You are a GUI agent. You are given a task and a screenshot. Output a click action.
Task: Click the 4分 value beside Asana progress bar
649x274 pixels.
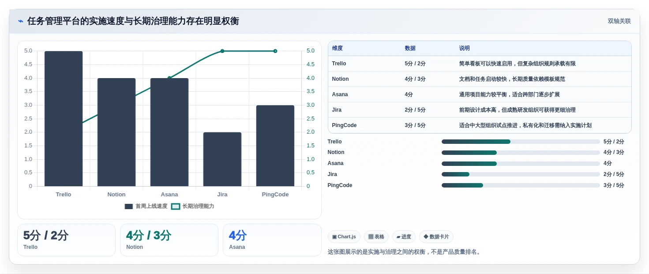pos(608,163)
